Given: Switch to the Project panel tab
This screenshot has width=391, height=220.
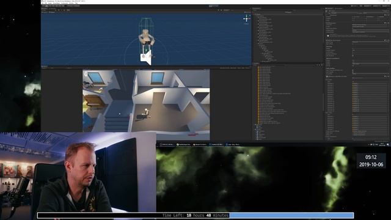Looking at the screenshot, I should (256, 64).
